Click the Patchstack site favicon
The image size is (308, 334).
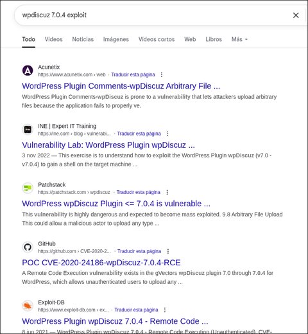pos(28,188)
